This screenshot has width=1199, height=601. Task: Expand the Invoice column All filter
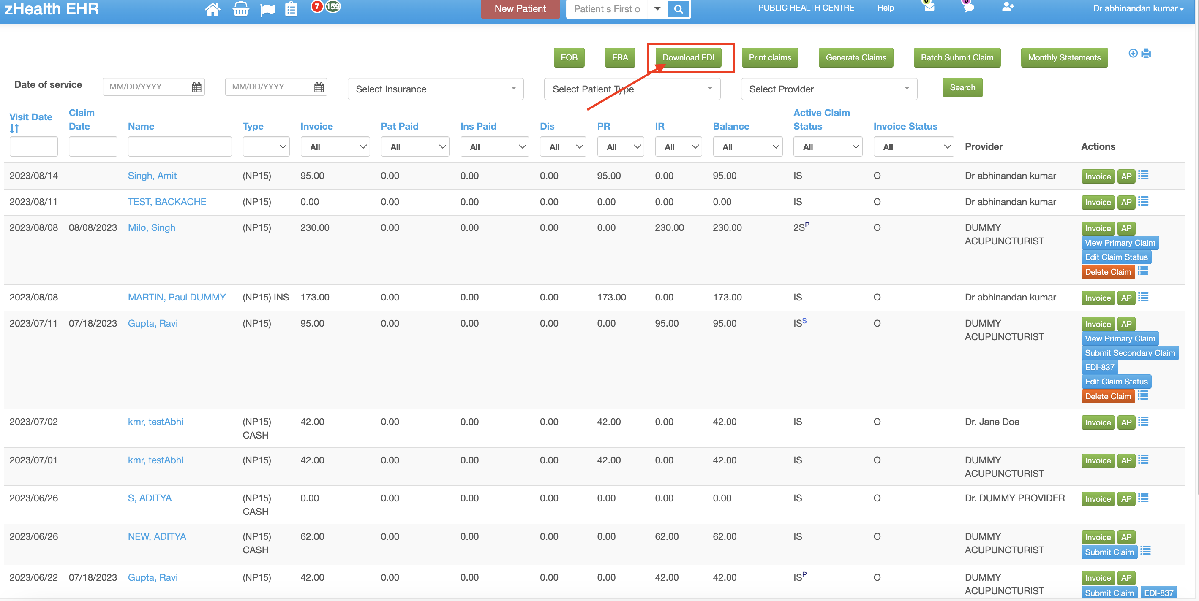tap(335, 146)
